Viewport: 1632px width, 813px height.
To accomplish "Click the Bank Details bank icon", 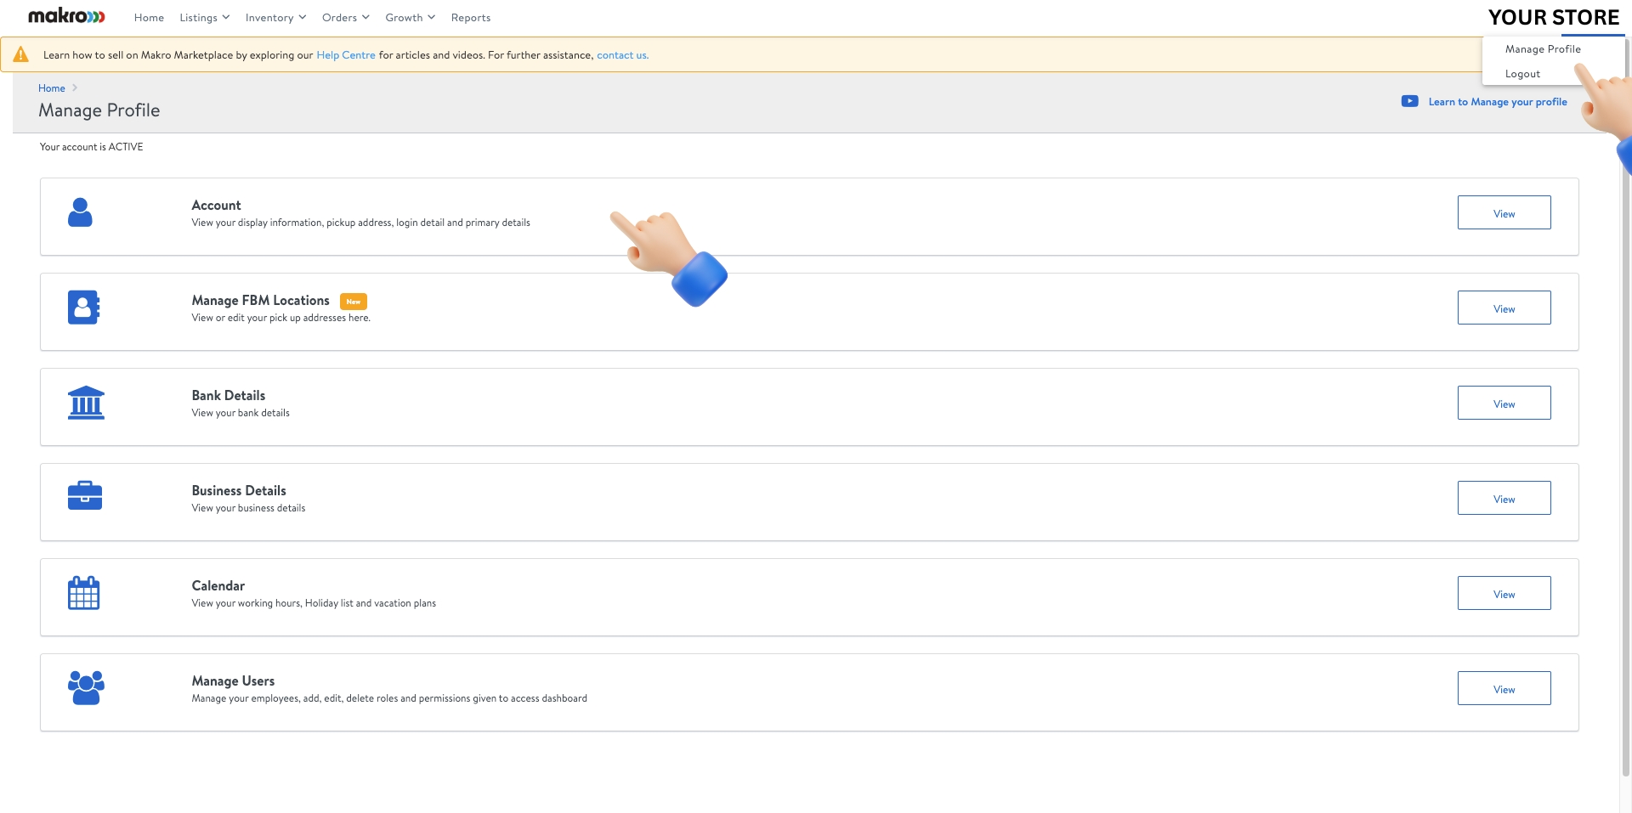I will click(86, 402).
